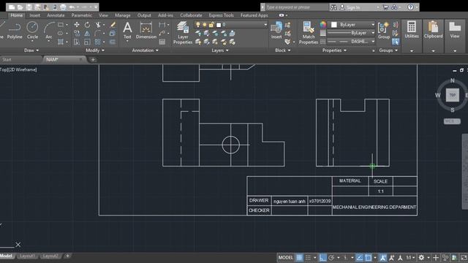Click the Dimension tool

click(x=146, y=31)
